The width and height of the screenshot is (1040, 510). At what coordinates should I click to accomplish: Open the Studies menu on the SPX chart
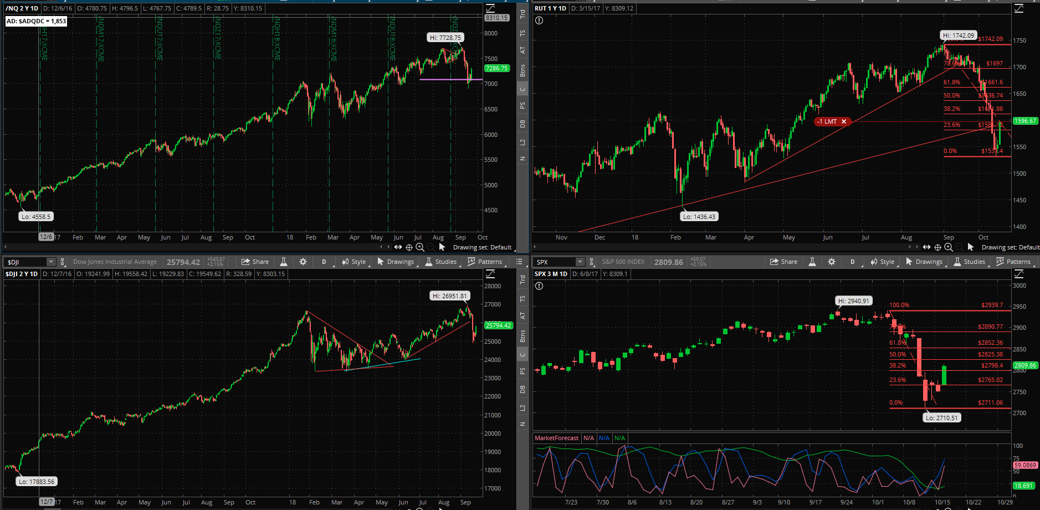click(x=970, y=262)
